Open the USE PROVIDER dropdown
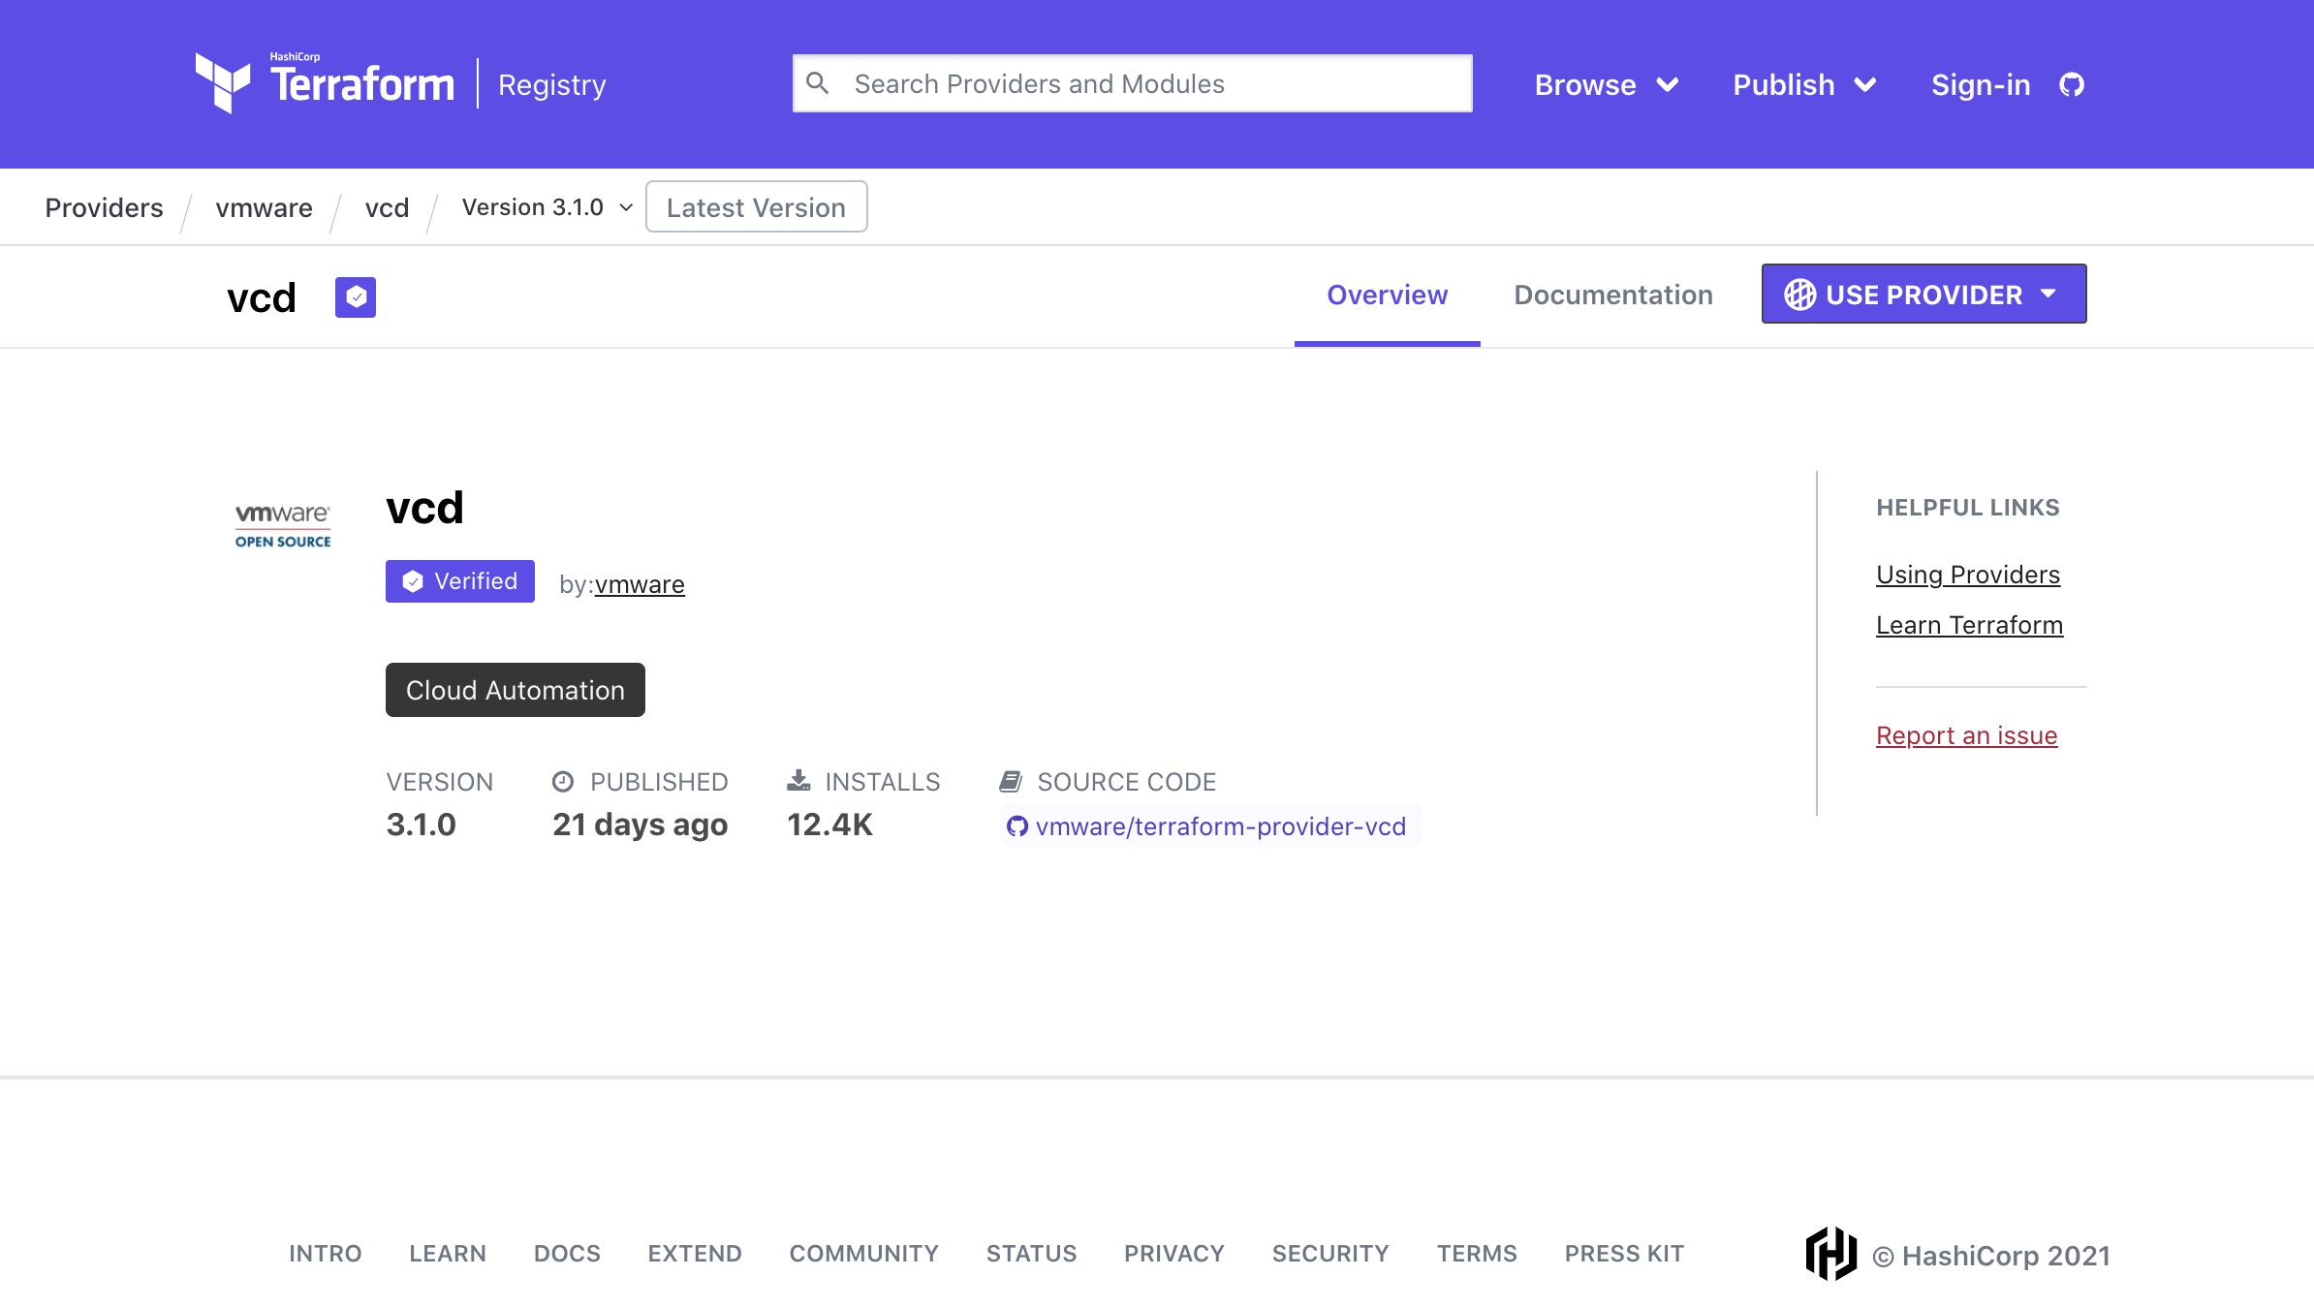The height and width of the screenshot is (1308, 2314). (1923, 294)
